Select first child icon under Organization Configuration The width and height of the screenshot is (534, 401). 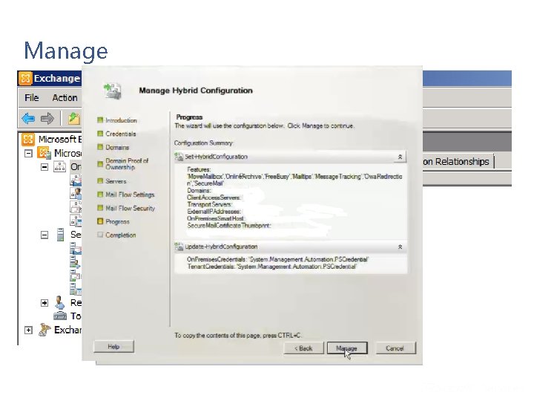pyautogui.click(x=76, y=180)
